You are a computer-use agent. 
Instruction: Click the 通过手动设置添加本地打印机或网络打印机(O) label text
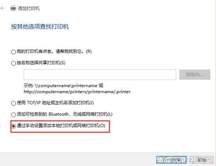point(61,126)
